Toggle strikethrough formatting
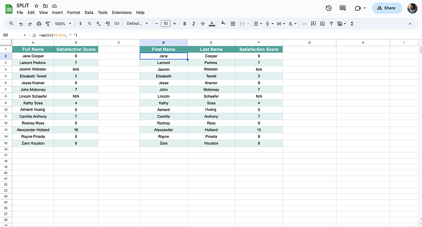Viewport: 422px width, 227px height. tap(203, 24)
